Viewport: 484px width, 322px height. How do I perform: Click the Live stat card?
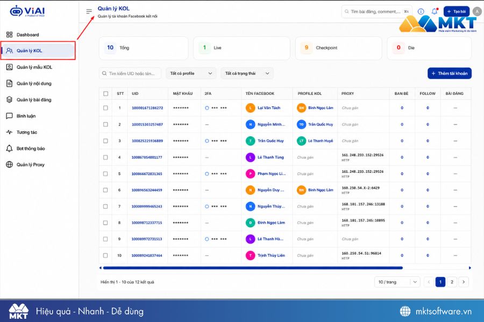tap(241, 48)
